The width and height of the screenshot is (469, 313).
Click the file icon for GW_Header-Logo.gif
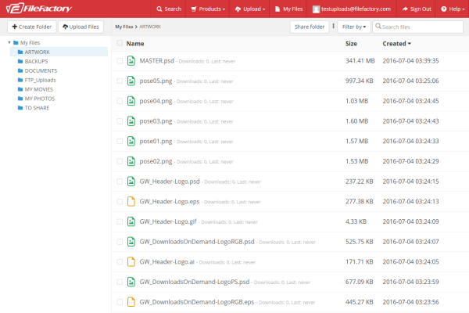131,221
